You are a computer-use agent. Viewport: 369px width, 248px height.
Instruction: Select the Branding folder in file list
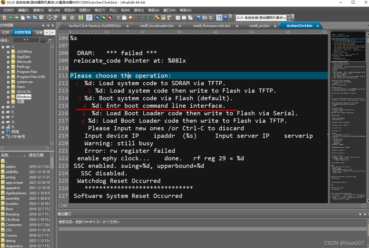[13, 214]
